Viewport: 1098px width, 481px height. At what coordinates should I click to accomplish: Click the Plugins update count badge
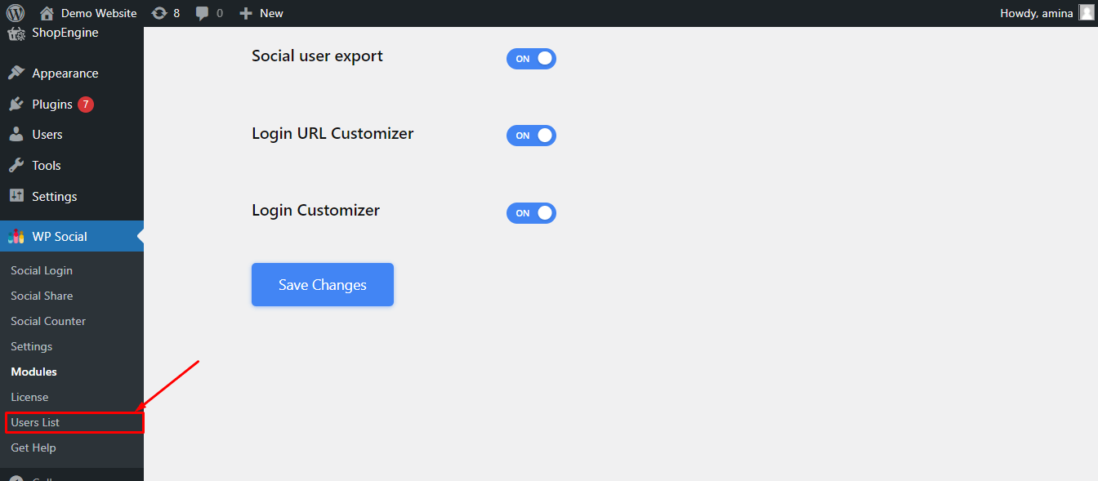coord(84,104)
